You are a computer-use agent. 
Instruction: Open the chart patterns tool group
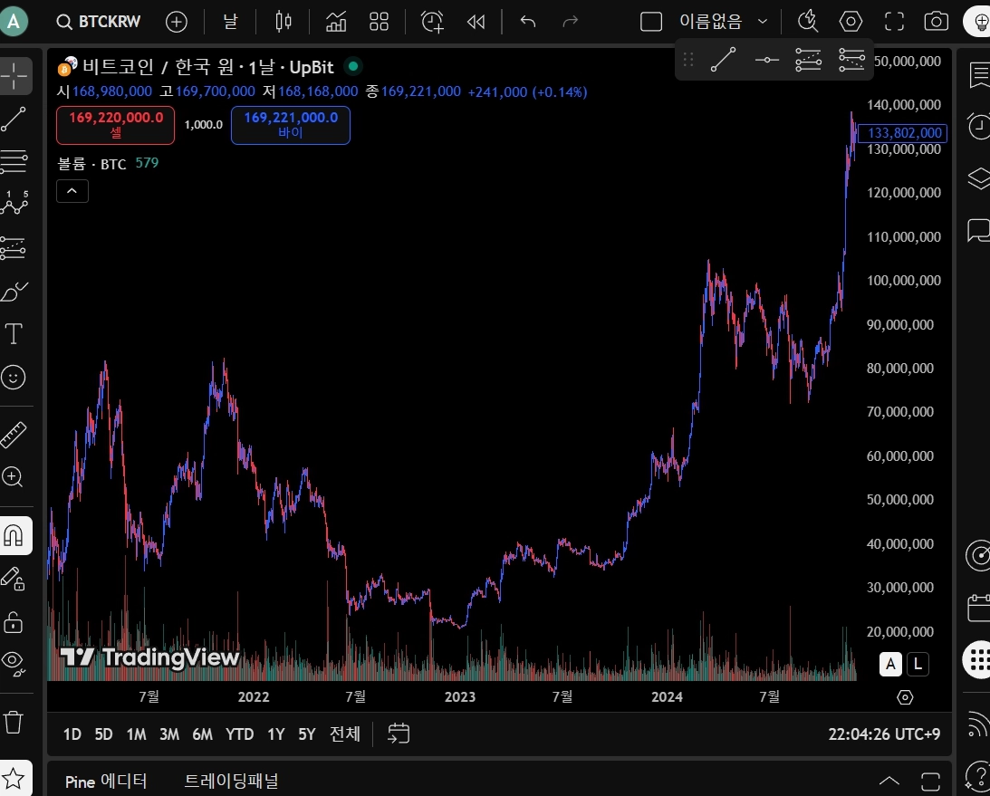pyautogui.click(x=14, y=203)
